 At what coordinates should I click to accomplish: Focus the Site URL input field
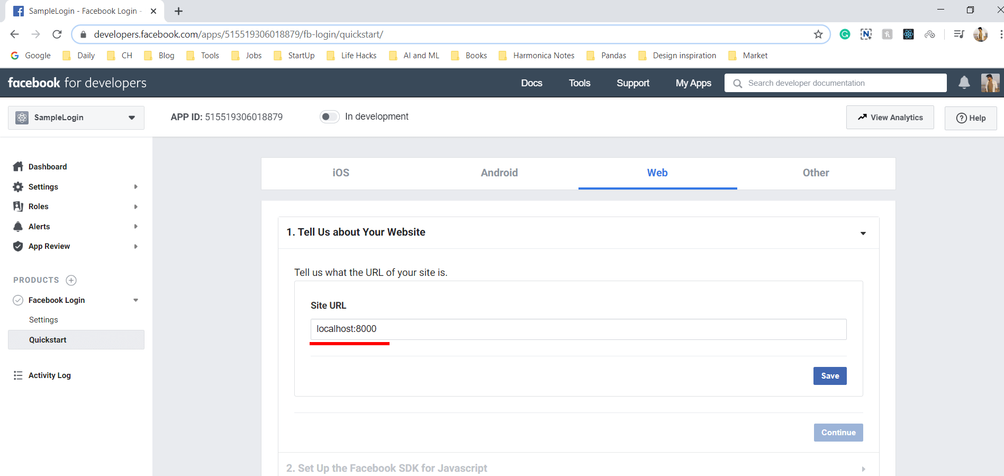pos(578,329)
